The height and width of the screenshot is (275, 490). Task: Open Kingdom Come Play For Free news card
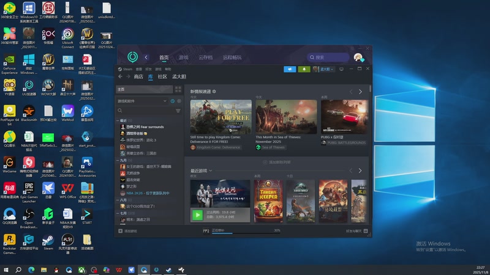pyautogui.click(x=221, y=117)
